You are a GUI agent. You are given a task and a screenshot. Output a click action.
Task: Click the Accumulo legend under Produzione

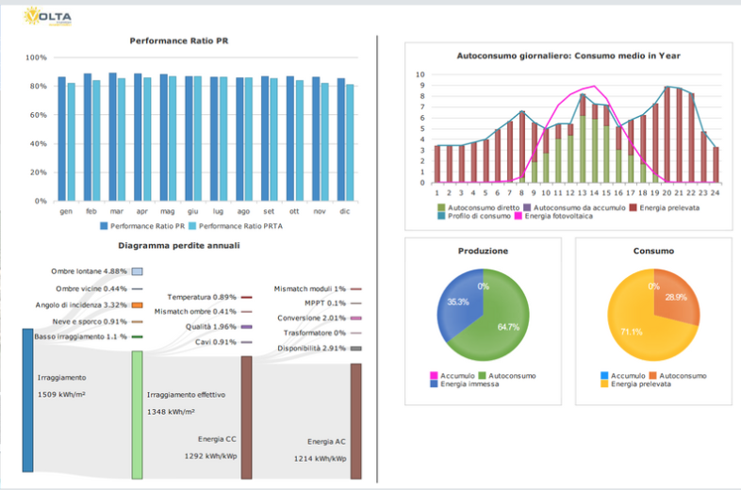coord(453,376)
